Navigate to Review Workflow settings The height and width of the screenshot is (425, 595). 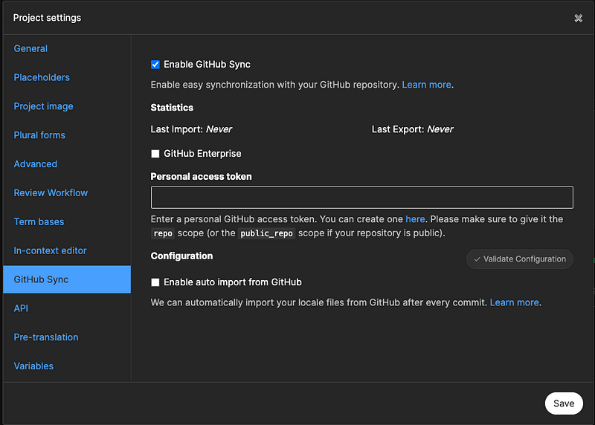[x=51, y=193]
